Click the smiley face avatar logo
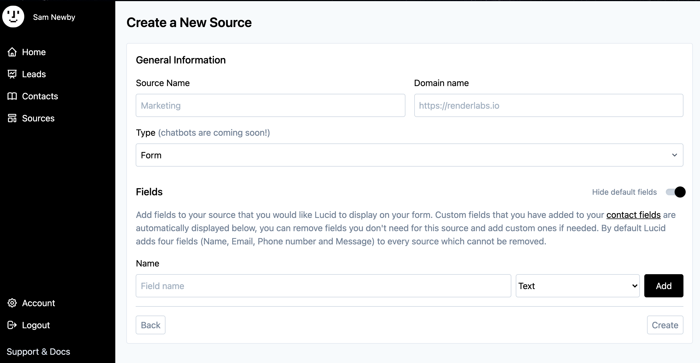The image size is (700, 363). [13, 17]
